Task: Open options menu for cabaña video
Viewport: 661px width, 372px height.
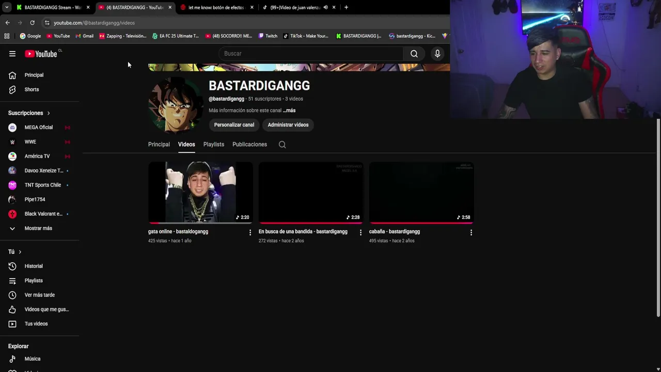Action: (x=471, y=233)
